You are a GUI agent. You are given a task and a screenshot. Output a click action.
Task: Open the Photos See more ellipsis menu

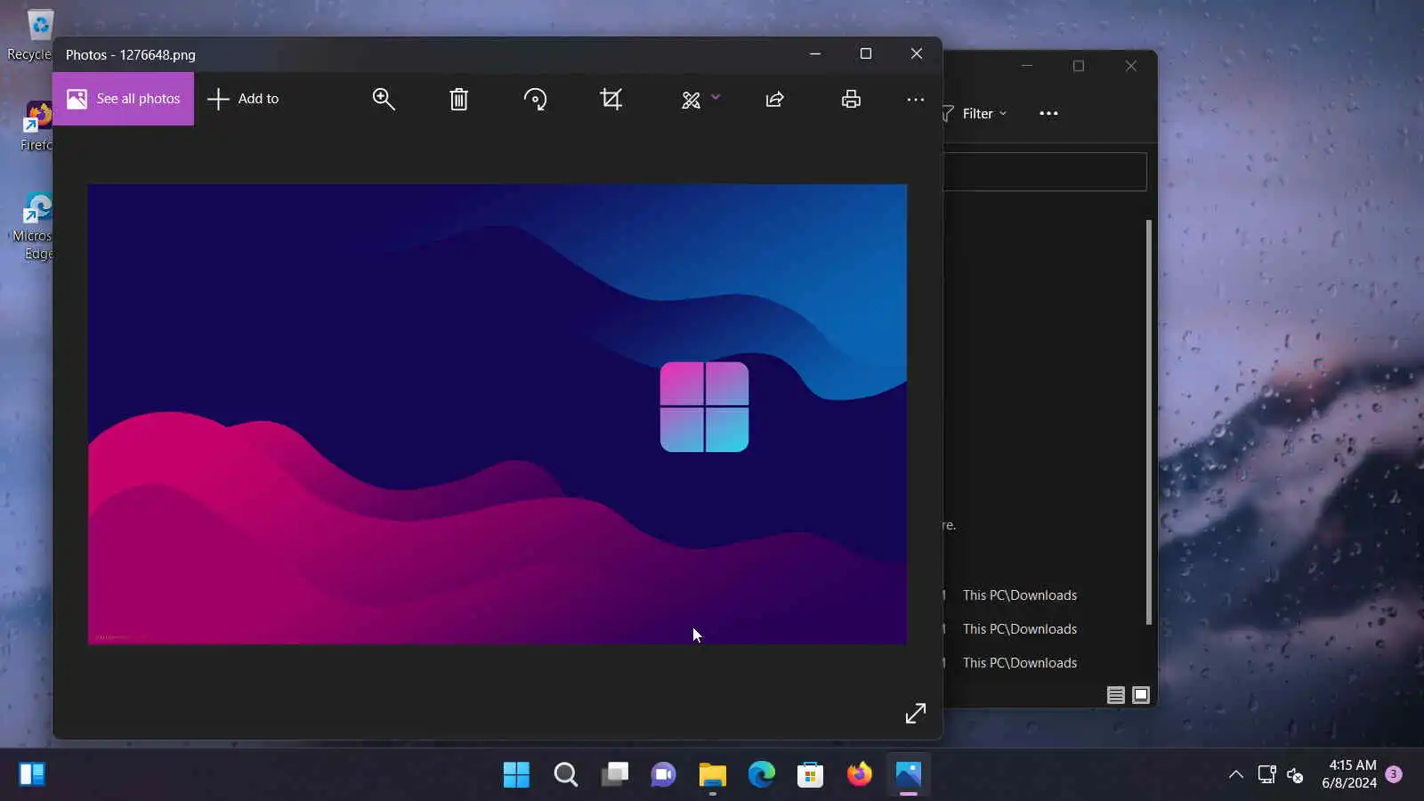click(x=915, y=100)
